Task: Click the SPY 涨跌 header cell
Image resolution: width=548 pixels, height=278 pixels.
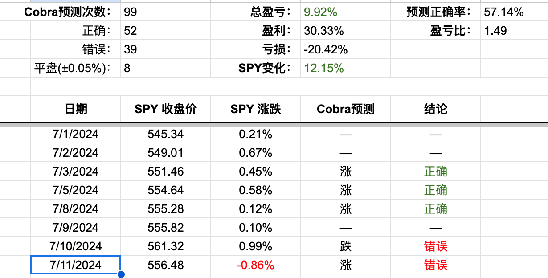Action: [x=256, y=109]
